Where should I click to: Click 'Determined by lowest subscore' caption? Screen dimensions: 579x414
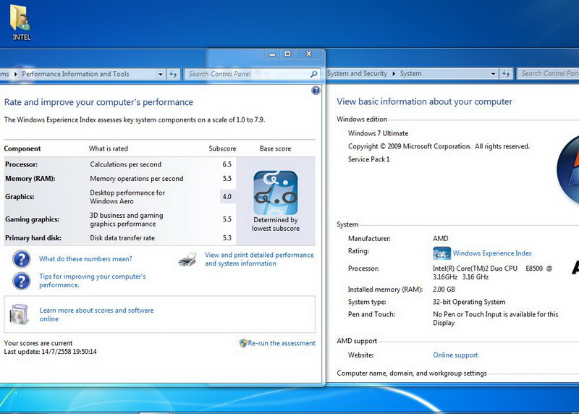coord(276,224)
